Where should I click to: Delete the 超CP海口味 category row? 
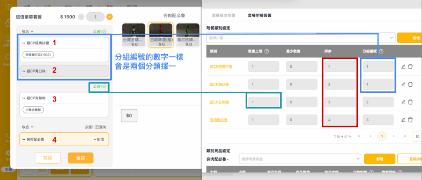pos(410,84)
